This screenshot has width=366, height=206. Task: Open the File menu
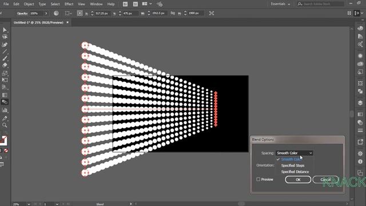coord(6,4)
